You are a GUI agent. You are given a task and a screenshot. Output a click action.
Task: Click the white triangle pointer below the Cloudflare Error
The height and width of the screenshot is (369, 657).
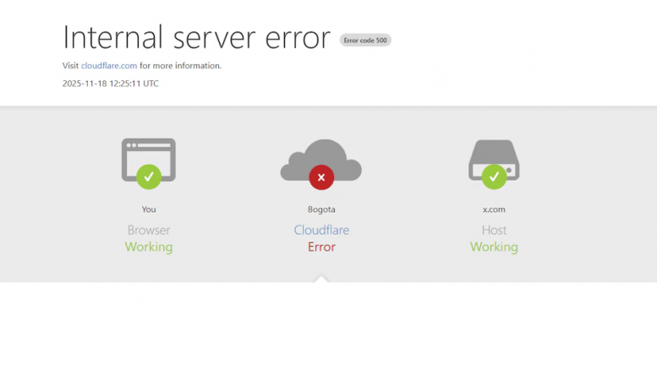pyautogui.click(x=321, y=278)
